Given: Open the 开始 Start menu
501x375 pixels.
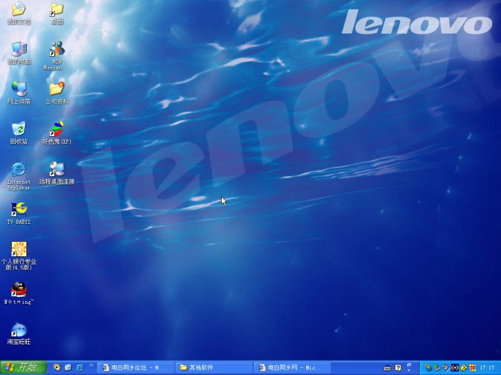Looking at the screenshot, I should [x=24, y=367].
